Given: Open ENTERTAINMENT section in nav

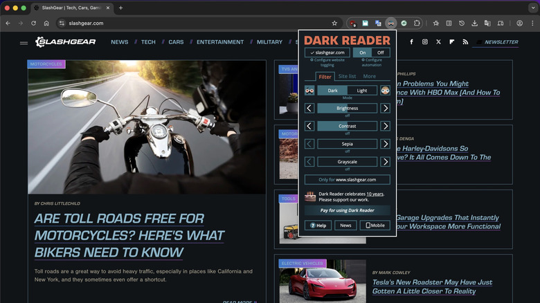Looking at the screenshot, I should click(220, 42).
